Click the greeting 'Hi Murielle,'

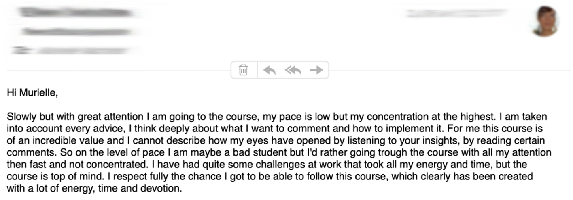(x=32, y=93)
